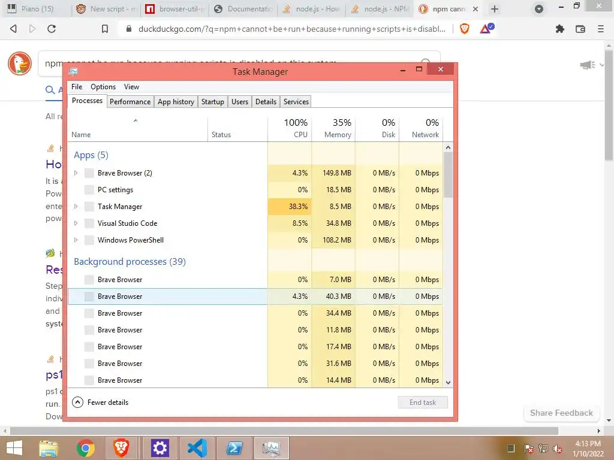This screenshot has width=614, height=460.
Task: Sort processes by Disk column
Action: 378,128
